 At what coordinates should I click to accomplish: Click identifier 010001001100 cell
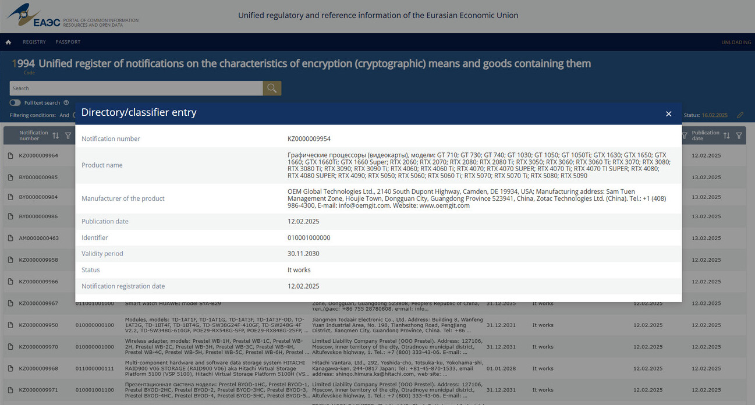click(95, 390)
